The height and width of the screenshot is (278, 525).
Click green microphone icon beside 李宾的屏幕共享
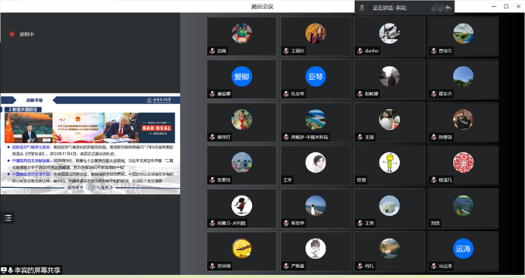[x=11, y=270]
